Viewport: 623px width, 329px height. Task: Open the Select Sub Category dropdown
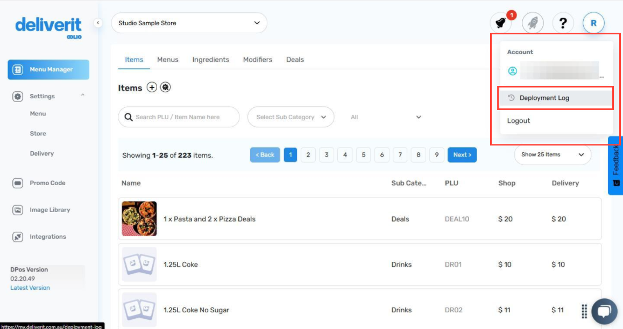[x=291, y=116]
